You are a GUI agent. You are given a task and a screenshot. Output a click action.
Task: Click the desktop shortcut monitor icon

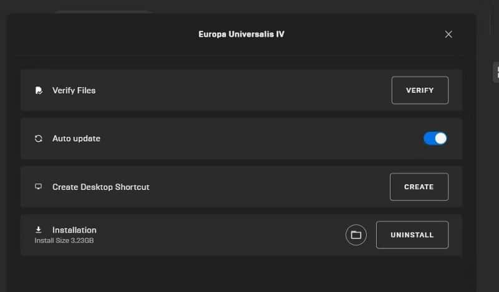point(38,187)
